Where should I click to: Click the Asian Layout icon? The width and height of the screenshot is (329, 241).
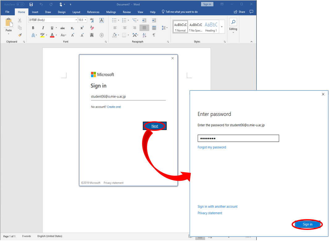pyautogui.click(x=135, y=35)
